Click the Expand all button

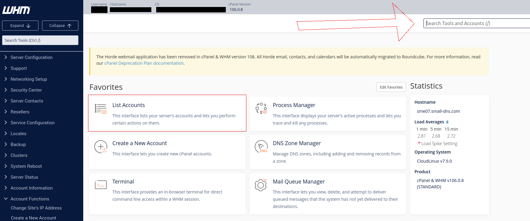pos(20,26)
